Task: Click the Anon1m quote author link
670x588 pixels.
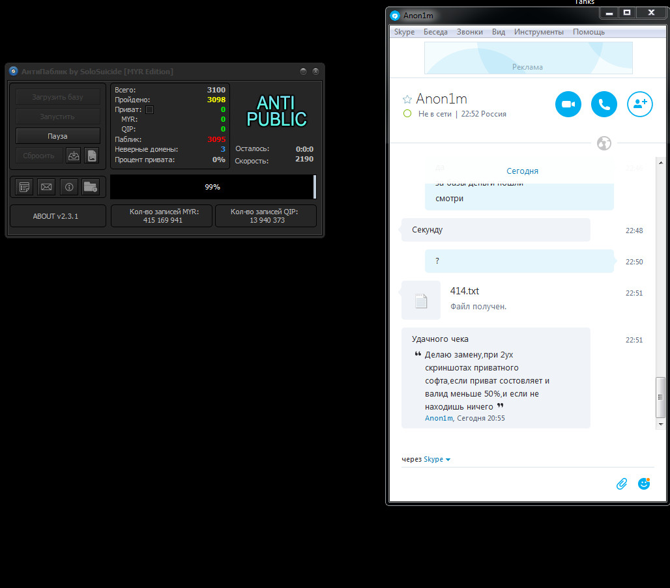Action: tap(439, 418)
